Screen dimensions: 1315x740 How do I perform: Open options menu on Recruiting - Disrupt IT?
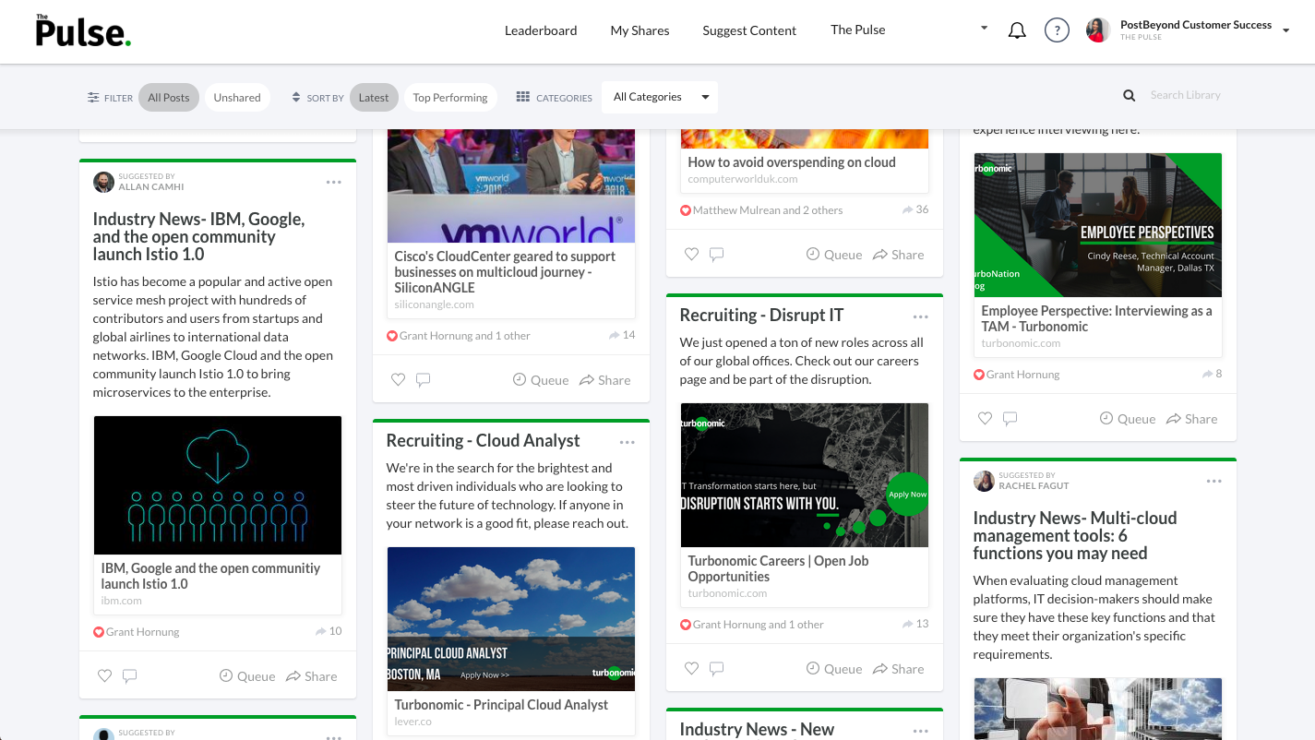pos(921,317)
